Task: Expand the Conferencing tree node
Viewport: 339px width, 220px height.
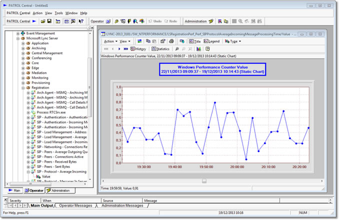Action: point(23,58)
